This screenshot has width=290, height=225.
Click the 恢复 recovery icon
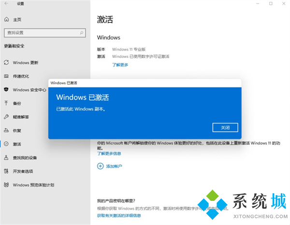tap(6, 130)
